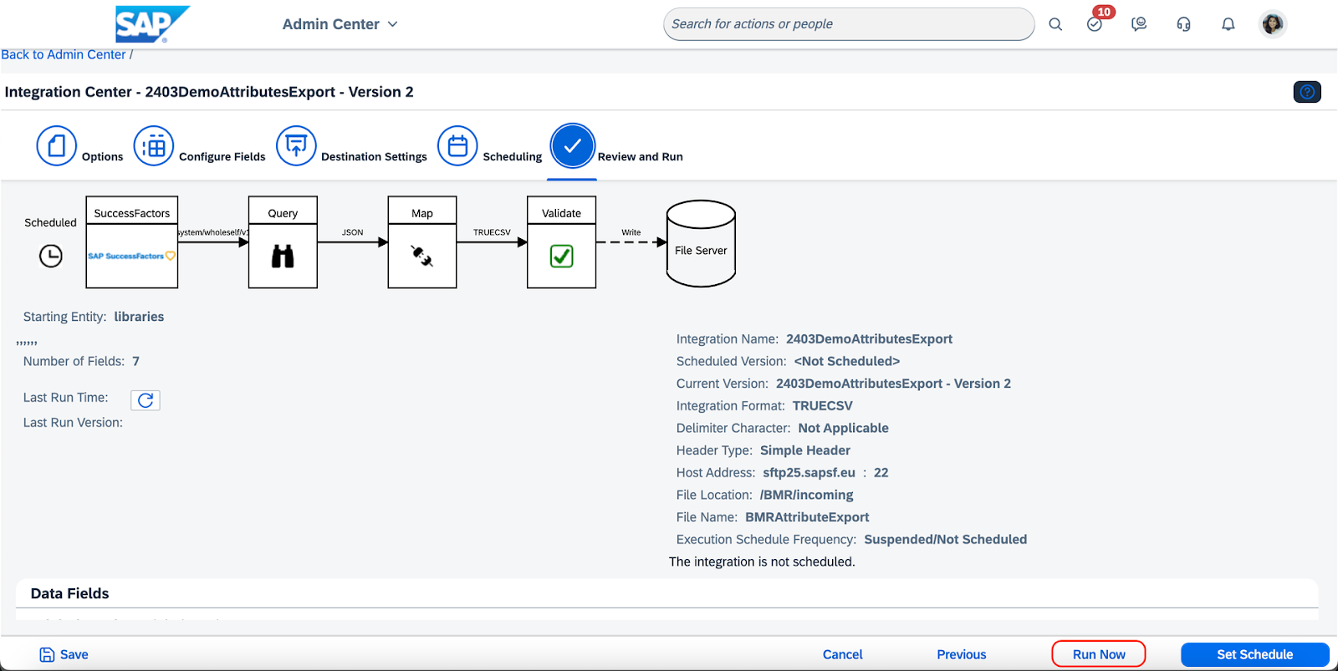Go to the Configure Fields step icon
1338x671 pixels.
coord(154,146)
